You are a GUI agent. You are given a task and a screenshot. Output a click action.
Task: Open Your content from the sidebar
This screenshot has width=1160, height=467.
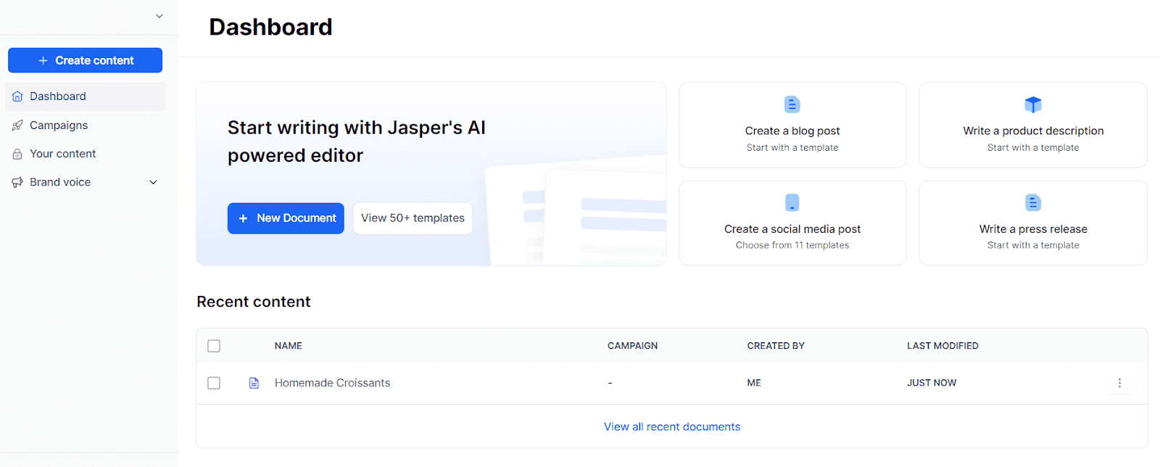pos(62,154)
